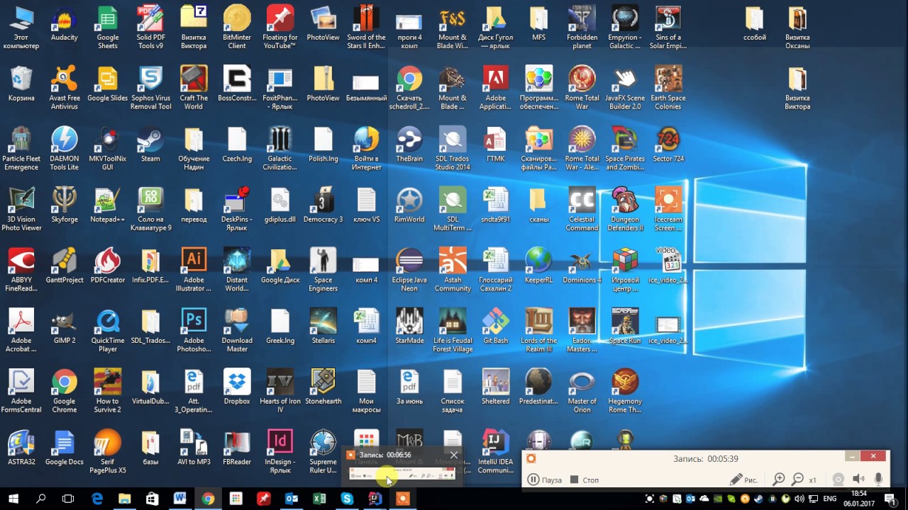Select the Craft The World icon
The image size is (908, 510).
(194, 89)
